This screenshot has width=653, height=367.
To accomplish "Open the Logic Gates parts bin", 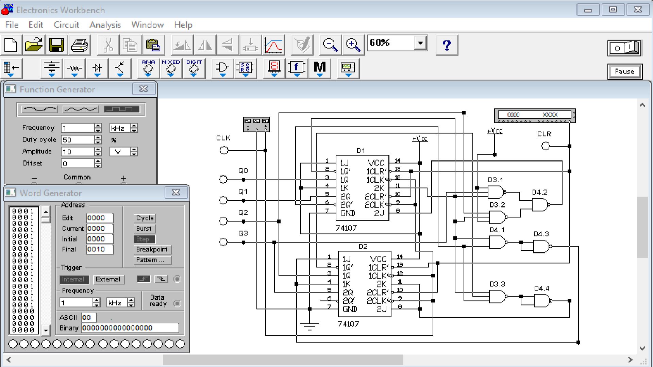I will (x=222, y=68).
